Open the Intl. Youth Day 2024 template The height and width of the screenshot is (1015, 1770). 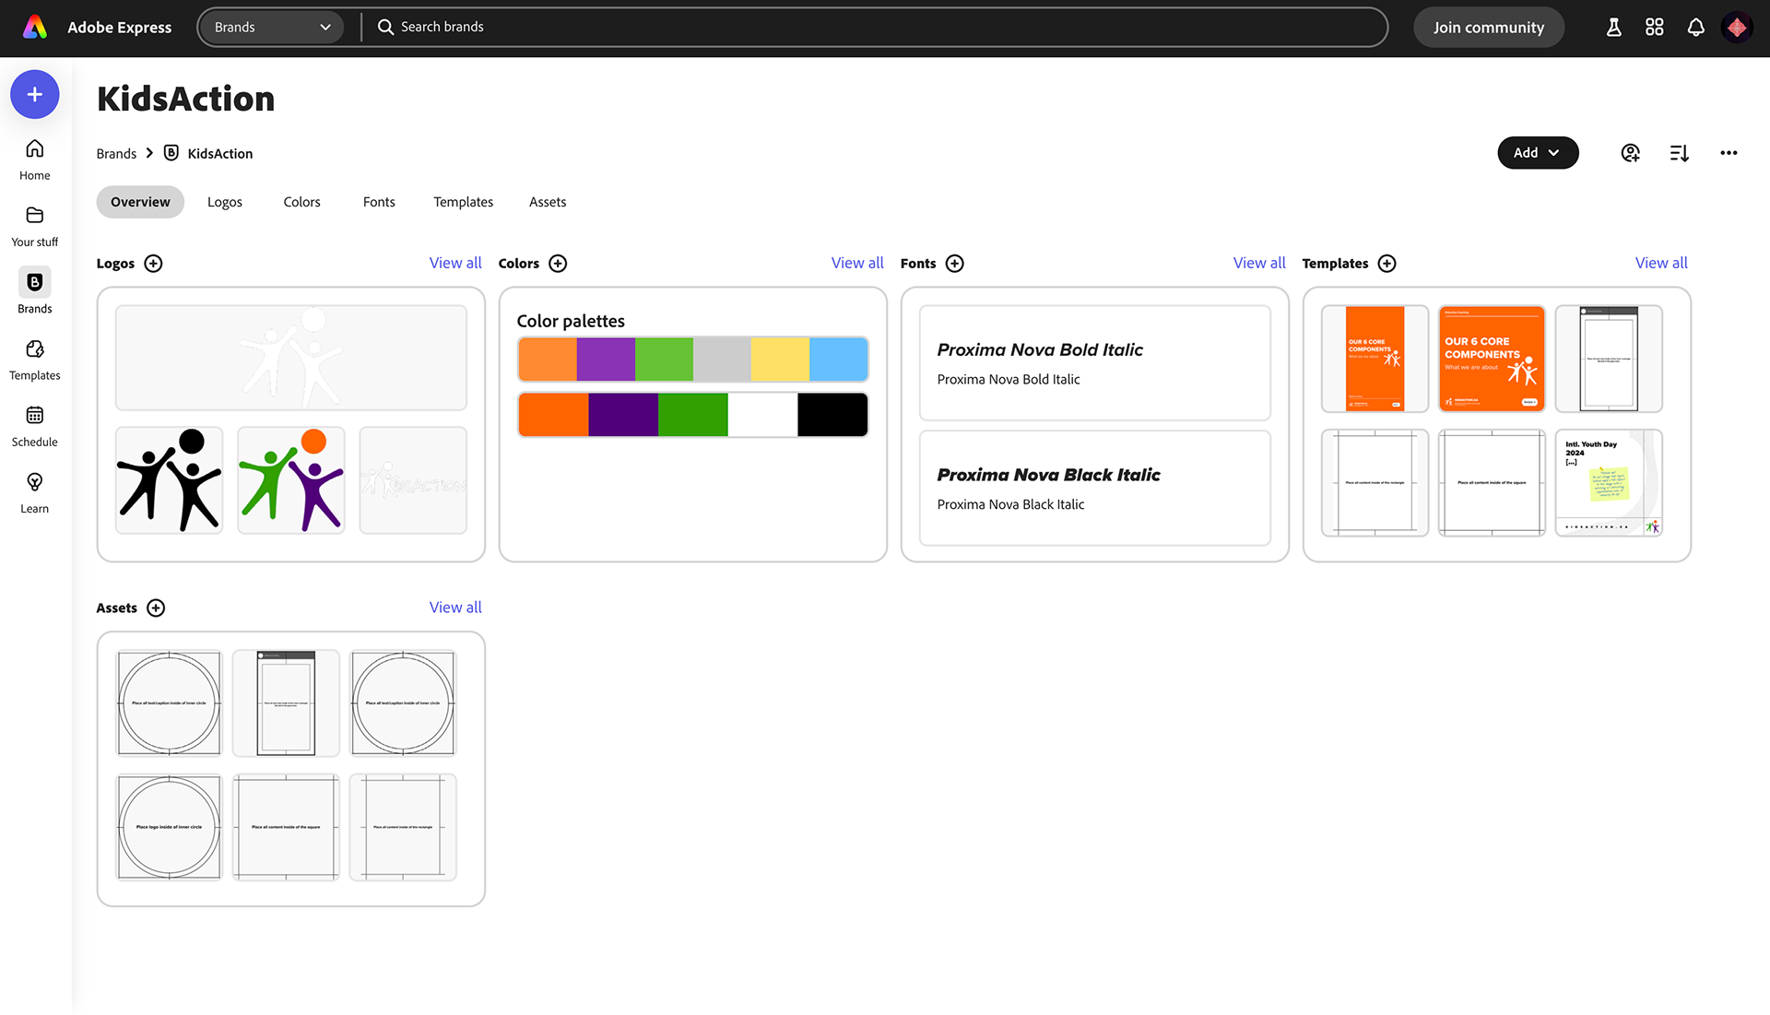tap(1609, 483)
